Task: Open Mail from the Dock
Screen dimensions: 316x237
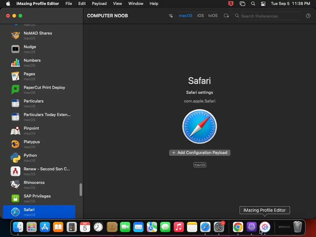Action: tap(139, 227)
